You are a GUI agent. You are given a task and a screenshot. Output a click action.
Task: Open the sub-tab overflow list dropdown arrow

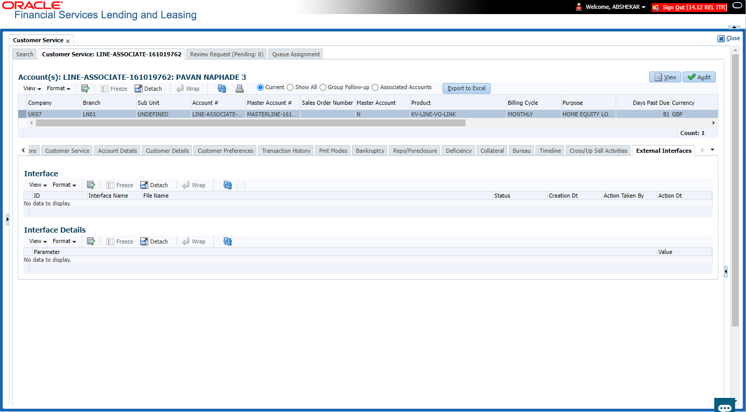tap(713, 150)
